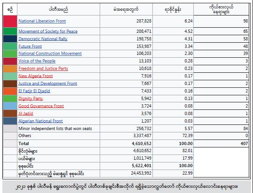The height and width of the screenshot is (193, 253).
Task: Click the Jil Jadid link
Action: 26,114
